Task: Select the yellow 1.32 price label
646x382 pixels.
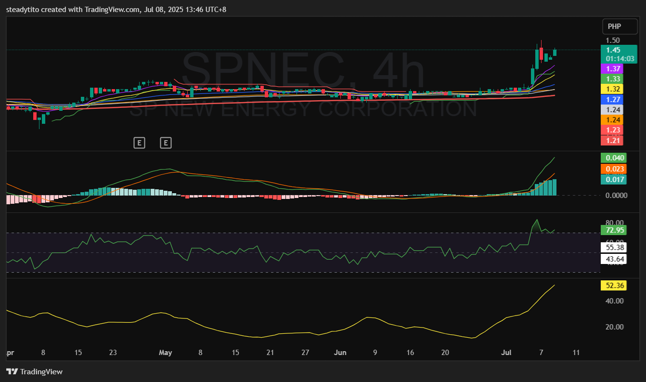Action: tap(612, 89)
